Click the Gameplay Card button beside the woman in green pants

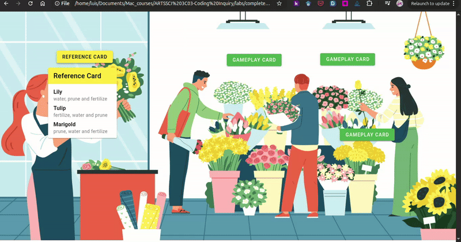(366, 135)
